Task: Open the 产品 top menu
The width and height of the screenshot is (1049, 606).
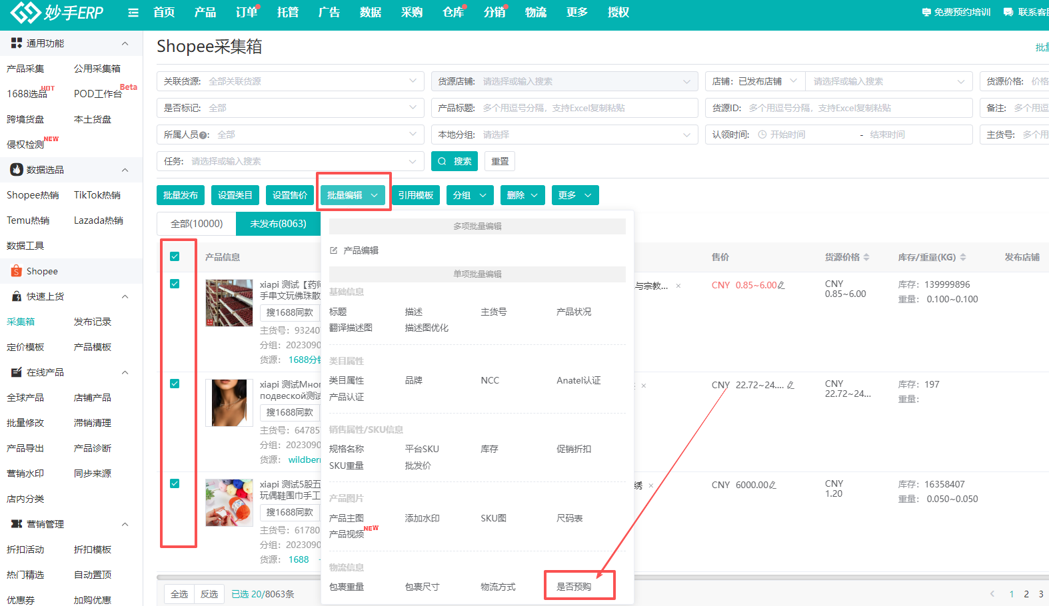Action: click(x=205, y=12)
